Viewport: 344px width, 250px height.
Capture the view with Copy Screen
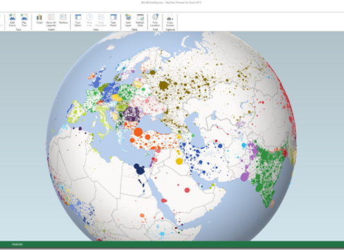pyautogui.click(x=170, y=20)
